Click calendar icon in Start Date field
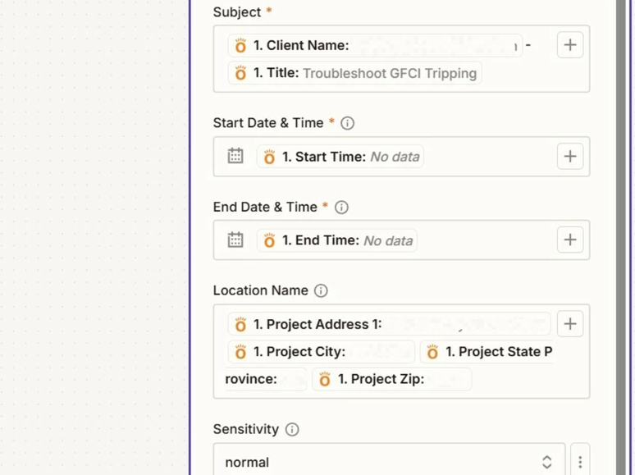635x475 pixels. [x=235, y=157]
